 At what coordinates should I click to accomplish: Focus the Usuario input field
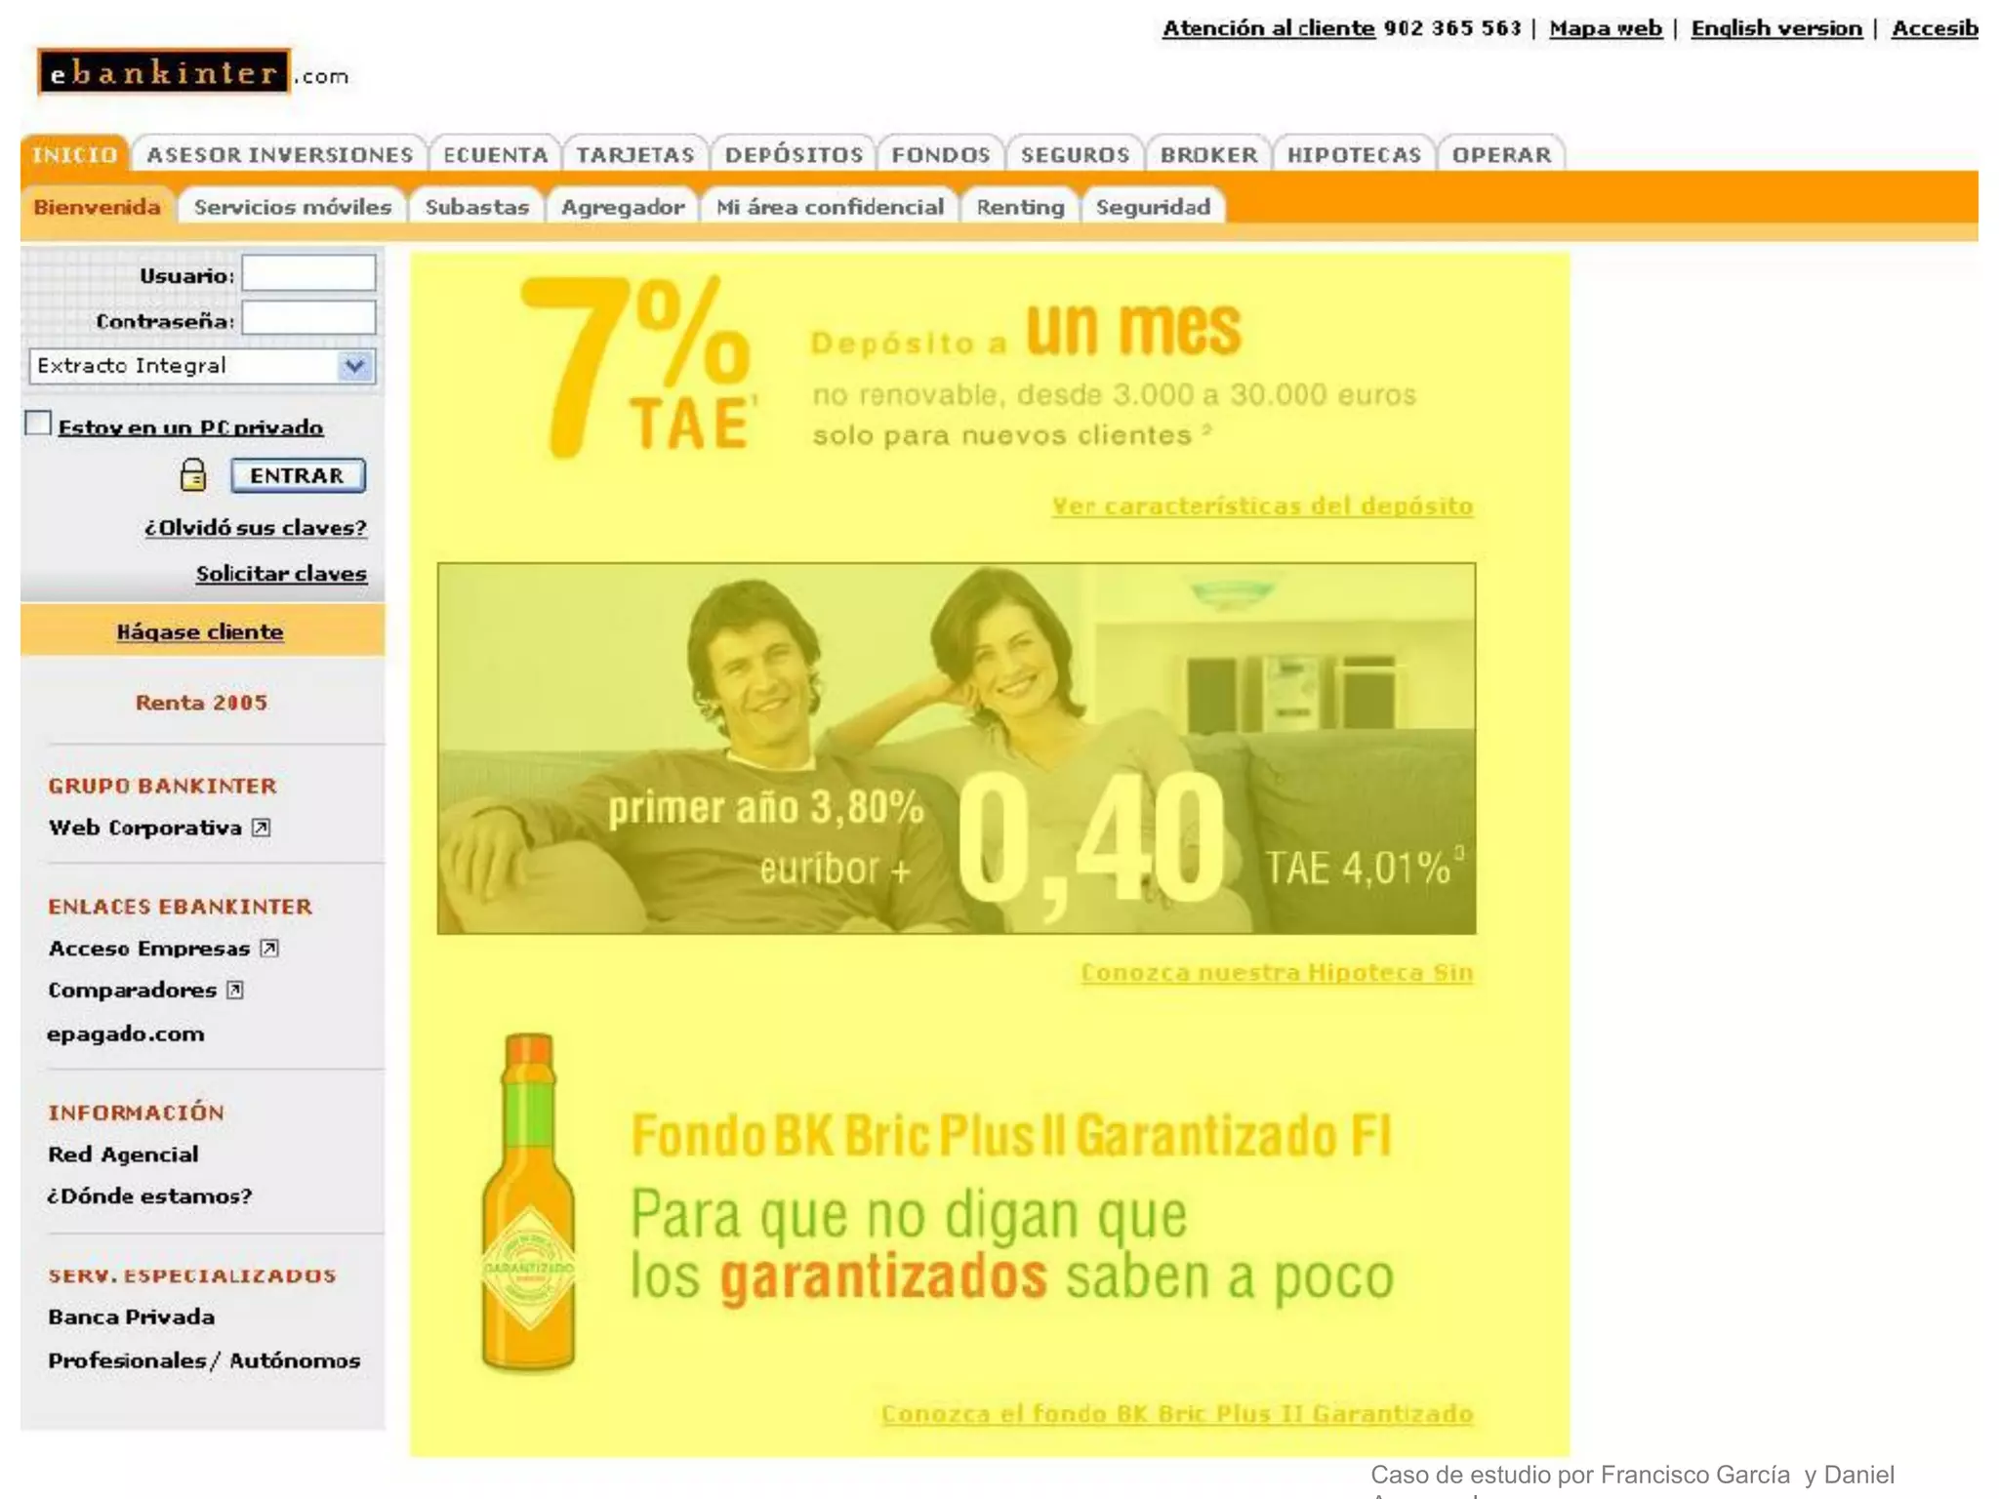[308, 273]
